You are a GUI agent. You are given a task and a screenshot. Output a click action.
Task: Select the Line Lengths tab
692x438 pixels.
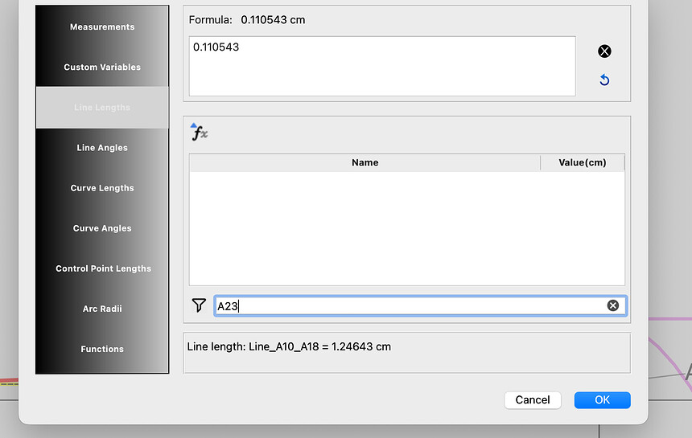point(102,108)
